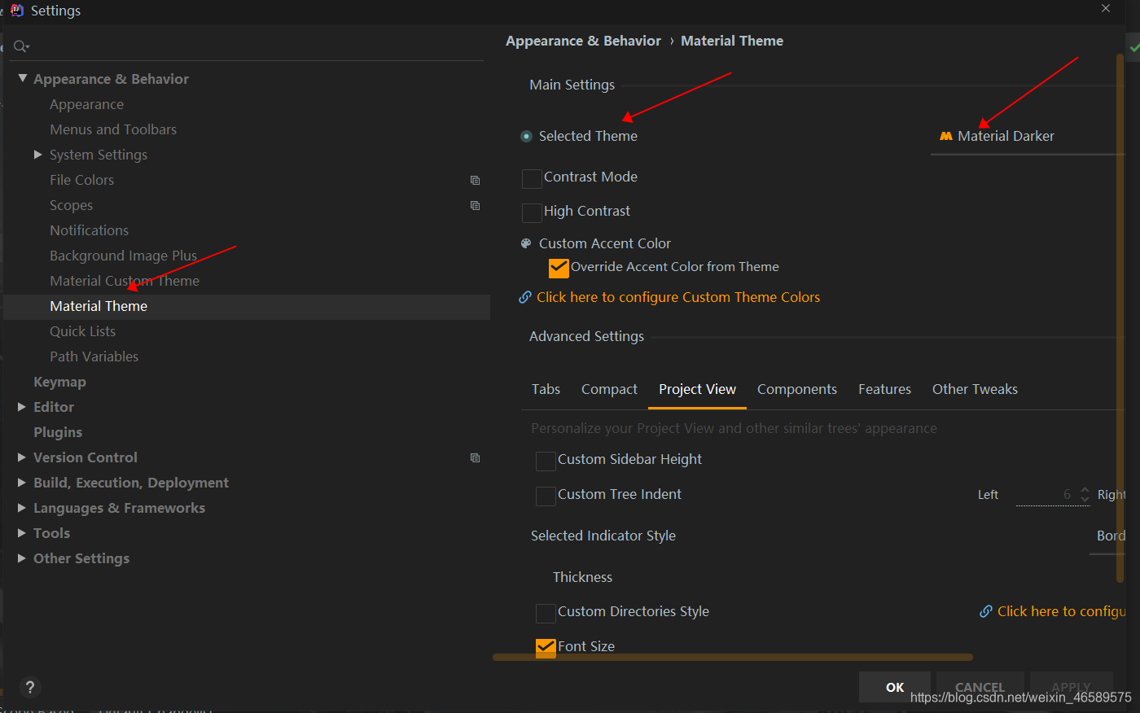Uncheck Override Accent Color from Theme

pos(559,268)
